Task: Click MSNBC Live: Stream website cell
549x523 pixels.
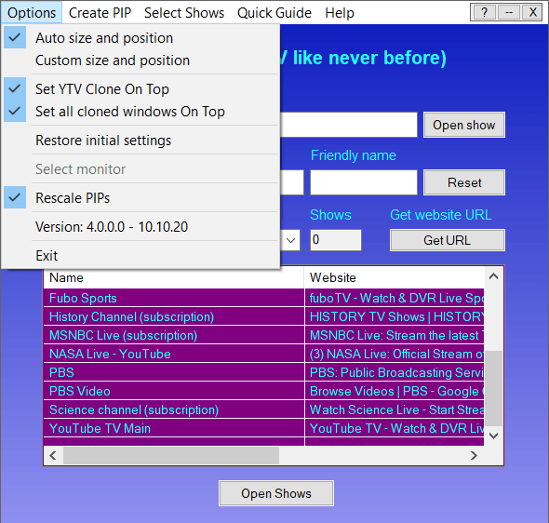Action: coord(395,335)
